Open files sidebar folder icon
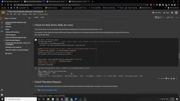The width and height of the screenshot is (180, 101). pyautogui.click(x=2, y=31)
